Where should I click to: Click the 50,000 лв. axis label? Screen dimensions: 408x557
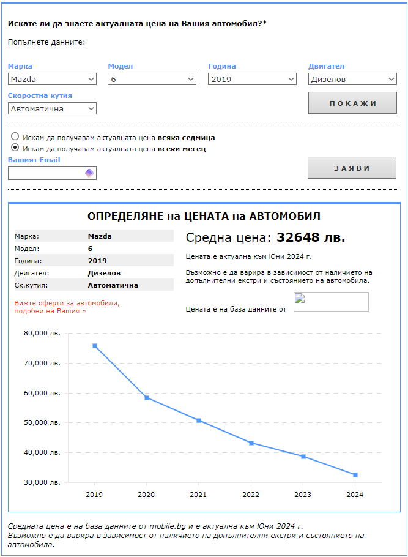42,422
